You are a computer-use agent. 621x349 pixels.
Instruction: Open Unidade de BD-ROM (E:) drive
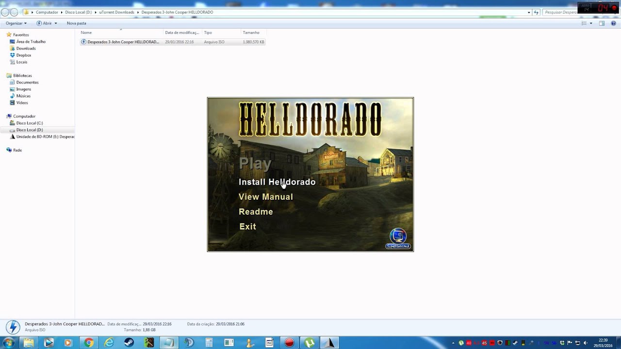pos(45,137)
